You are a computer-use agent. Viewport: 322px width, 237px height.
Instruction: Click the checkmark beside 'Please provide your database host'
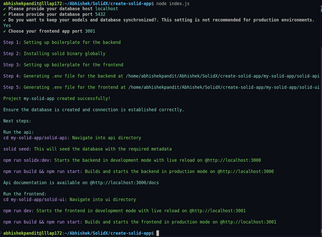pos(5,9)
